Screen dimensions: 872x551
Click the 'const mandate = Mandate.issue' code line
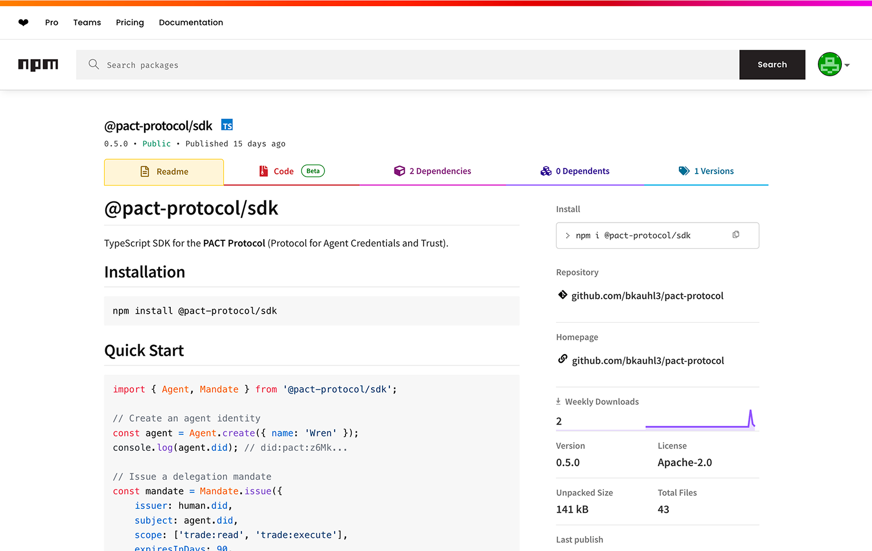point(198,491)
